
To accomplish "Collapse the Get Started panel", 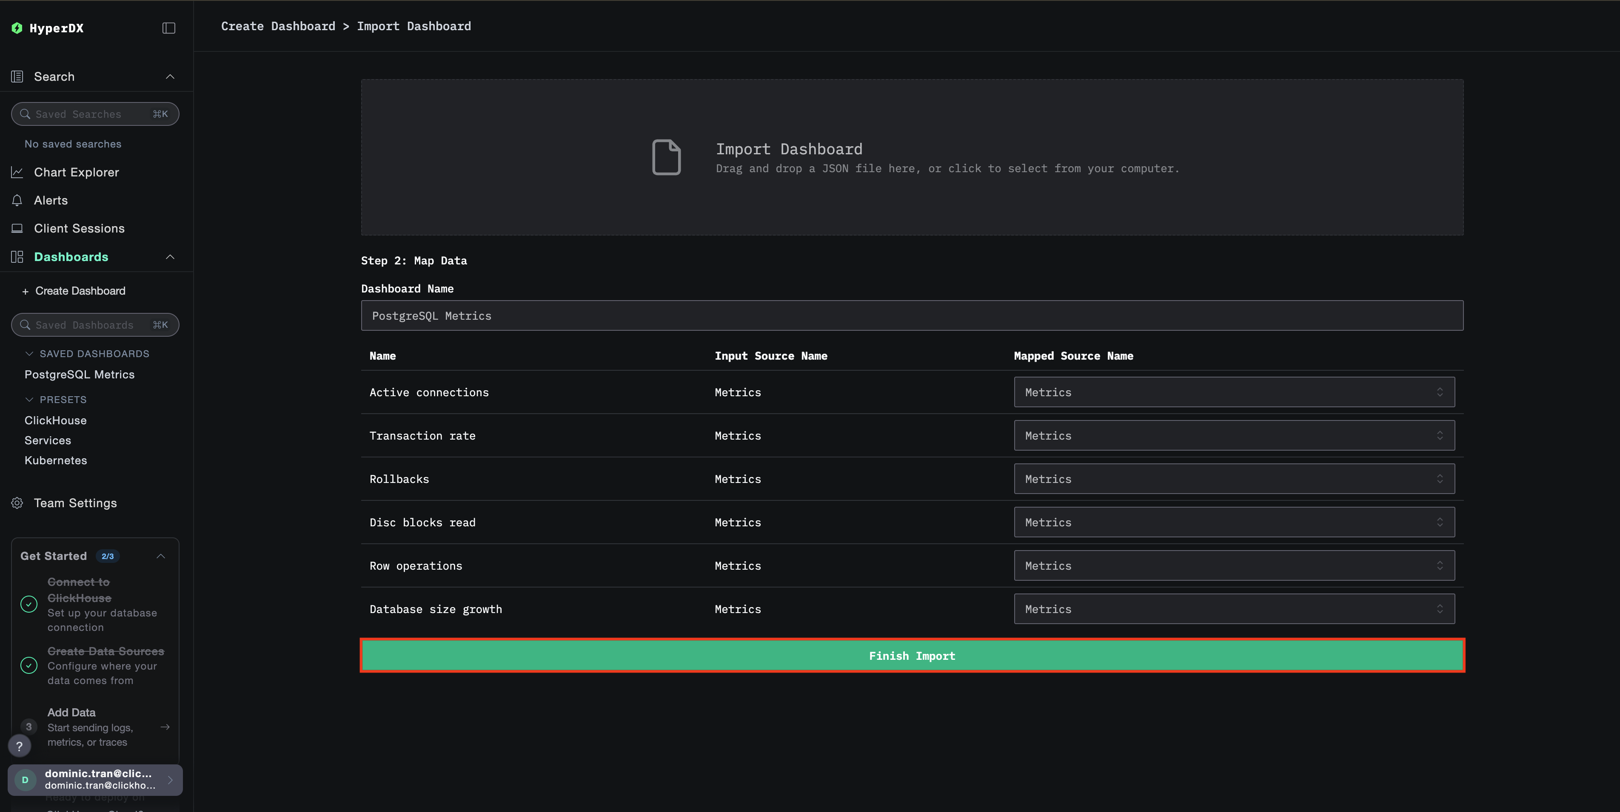I will (x=160, y=556).
